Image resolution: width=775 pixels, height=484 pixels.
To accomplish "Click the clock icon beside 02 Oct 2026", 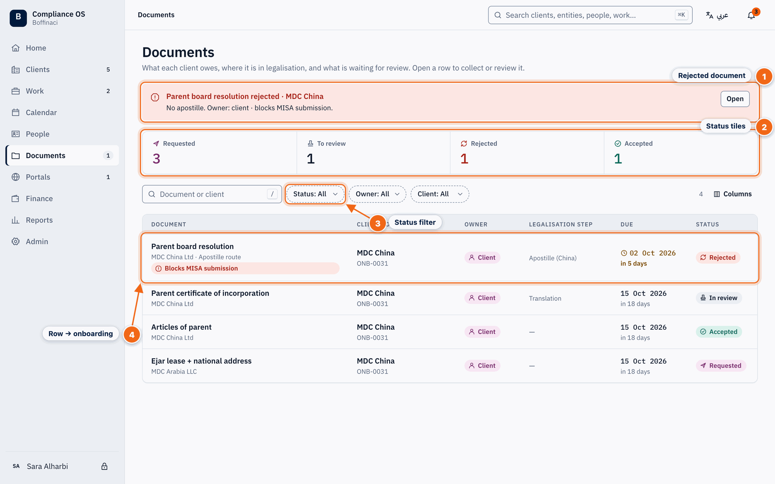I will [624, 253].
